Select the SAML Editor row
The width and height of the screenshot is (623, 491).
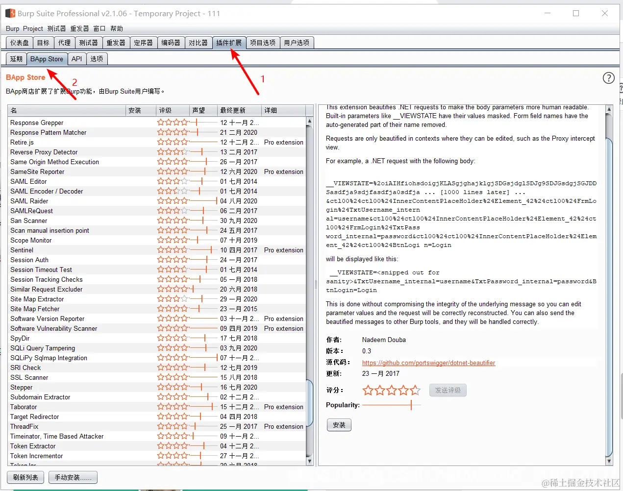(157, 181)
